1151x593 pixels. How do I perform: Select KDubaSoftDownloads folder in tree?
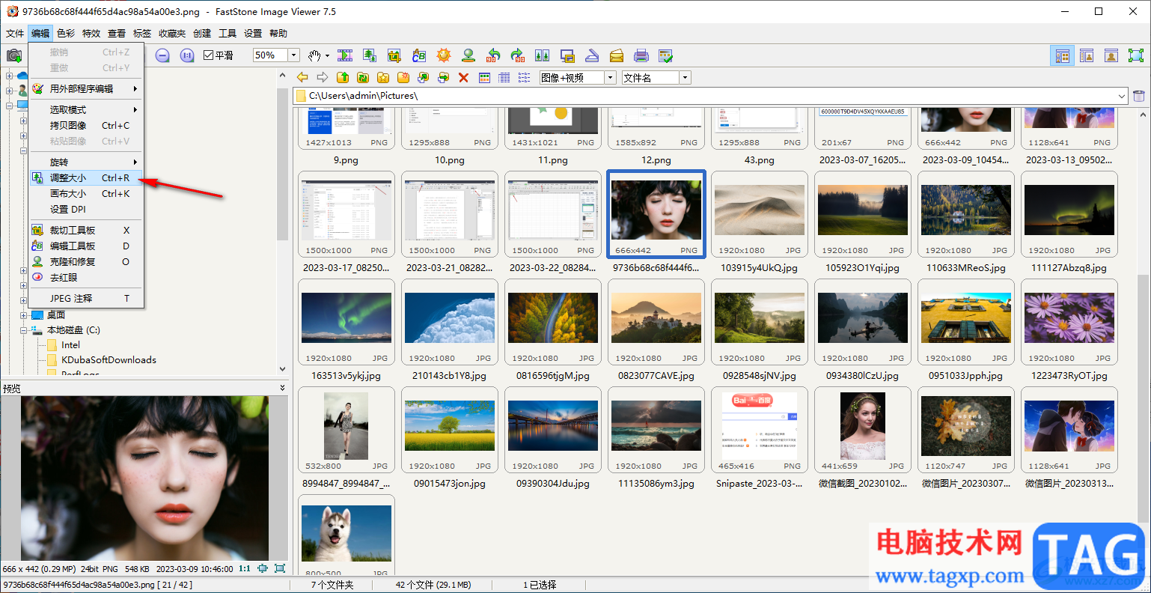(109, 360)
